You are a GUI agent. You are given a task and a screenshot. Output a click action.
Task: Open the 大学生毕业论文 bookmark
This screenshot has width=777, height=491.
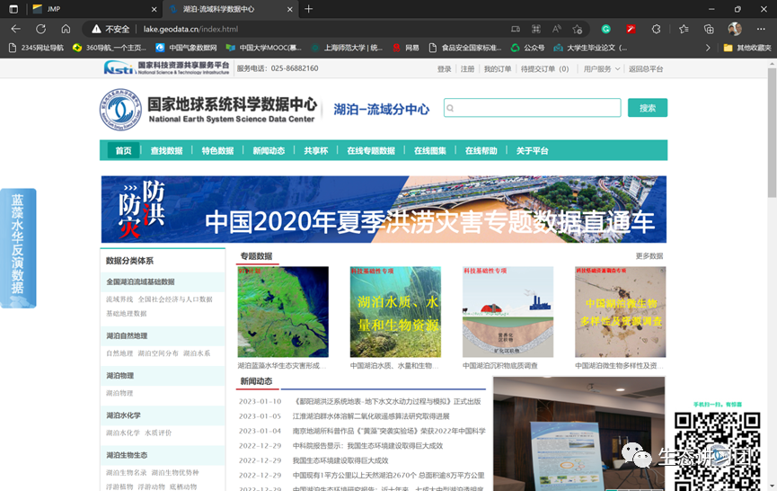coord(590,48)
